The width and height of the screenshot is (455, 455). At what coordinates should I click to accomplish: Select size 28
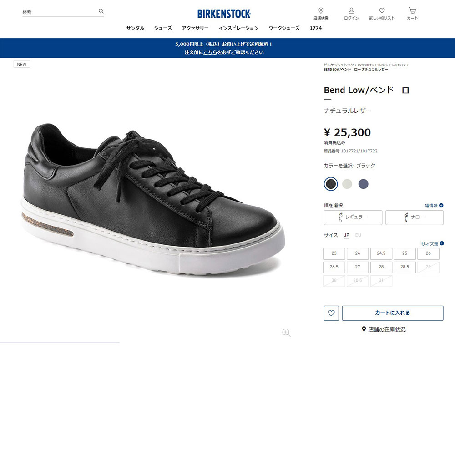(381, 267)
